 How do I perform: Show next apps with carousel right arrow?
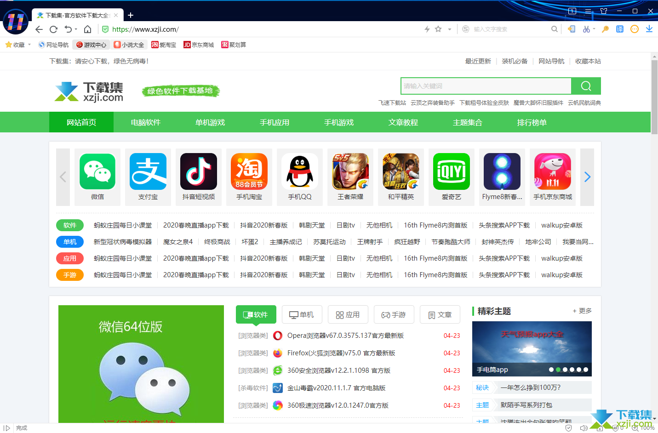587,177
